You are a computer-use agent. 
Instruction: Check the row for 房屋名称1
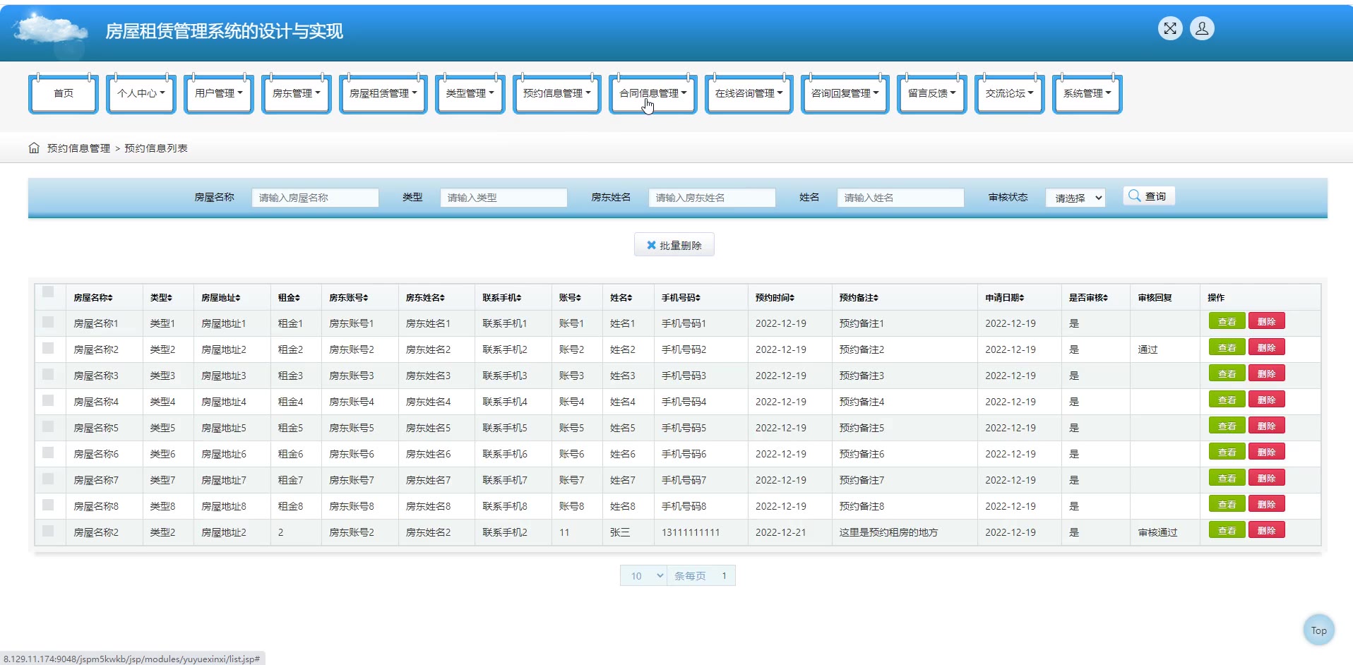[x=48, y=322]
